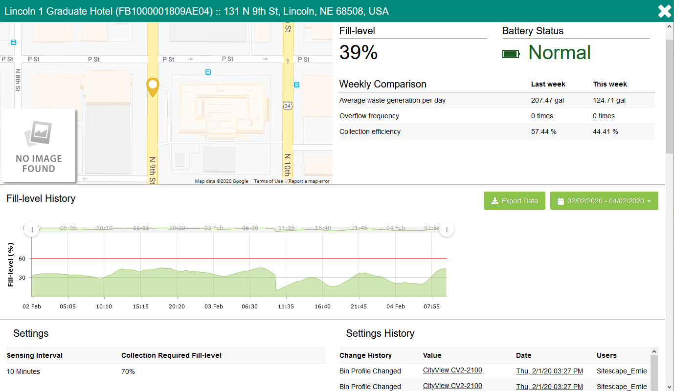Click the 10 Minutes sensing interval value
The height and width of the screenshot is (391, 674).
(23, 371)
